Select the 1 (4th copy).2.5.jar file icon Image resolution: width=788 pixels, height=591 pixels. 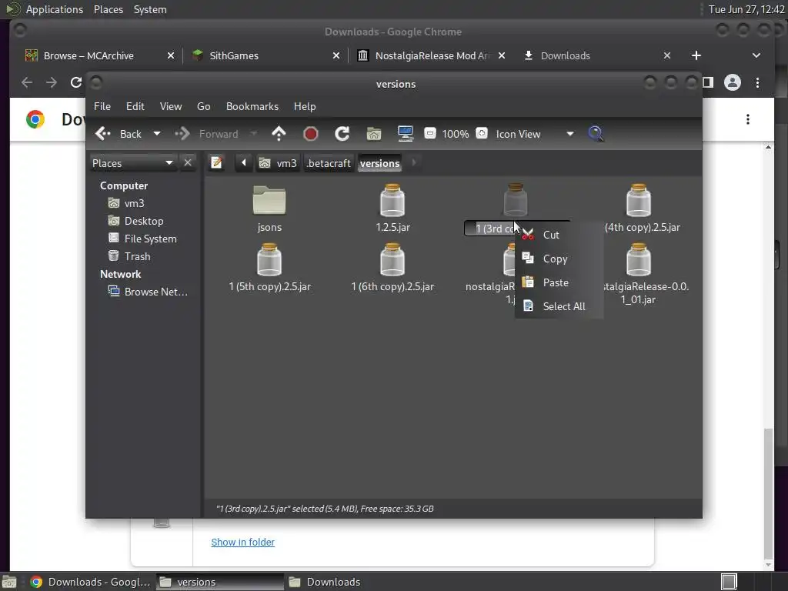tap(639, 200)
